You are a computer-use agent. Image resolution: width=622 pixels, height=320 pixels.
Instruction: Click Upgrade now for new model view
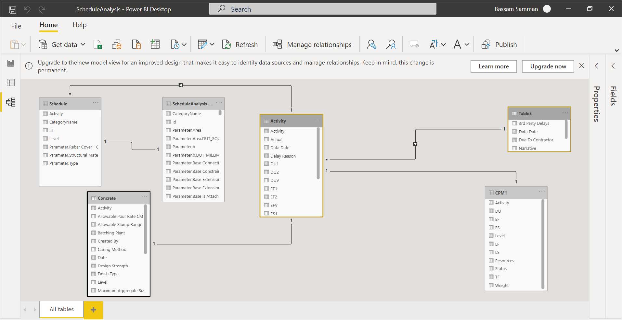tap(547, 66)
